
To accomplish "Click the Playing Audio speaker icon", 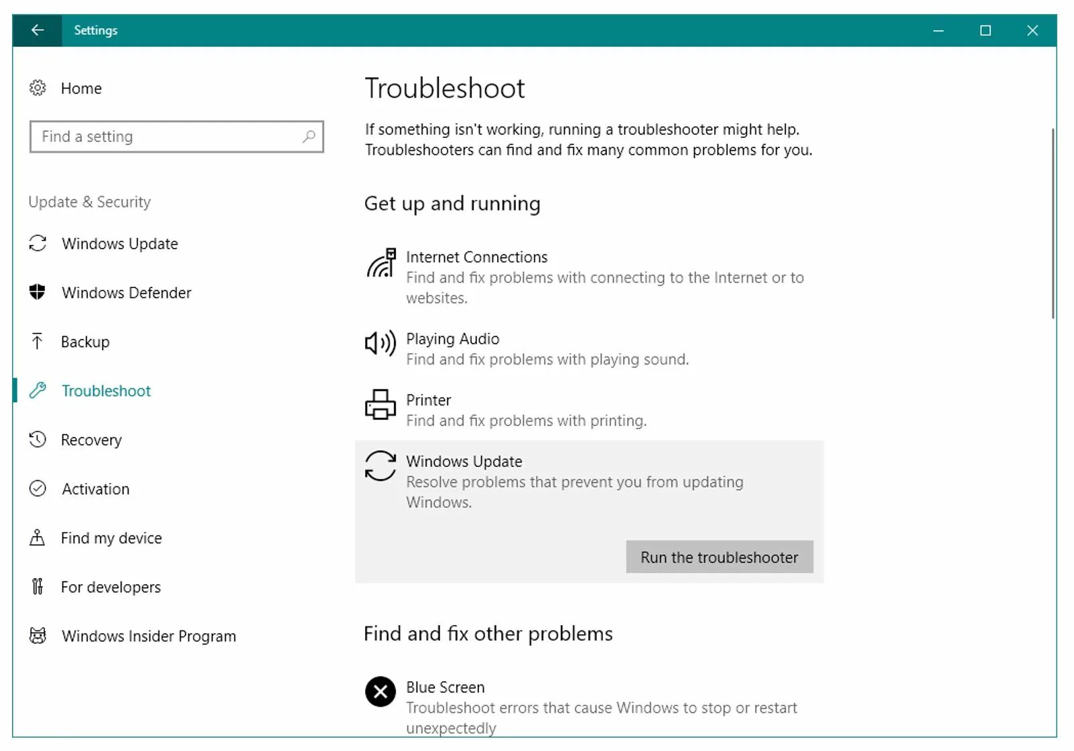I will (380, 344).
